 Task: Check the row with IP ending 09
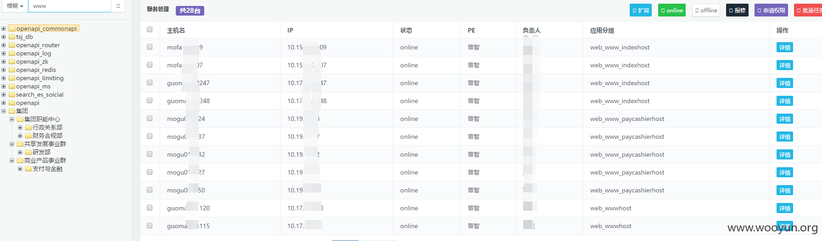(150, 47)
